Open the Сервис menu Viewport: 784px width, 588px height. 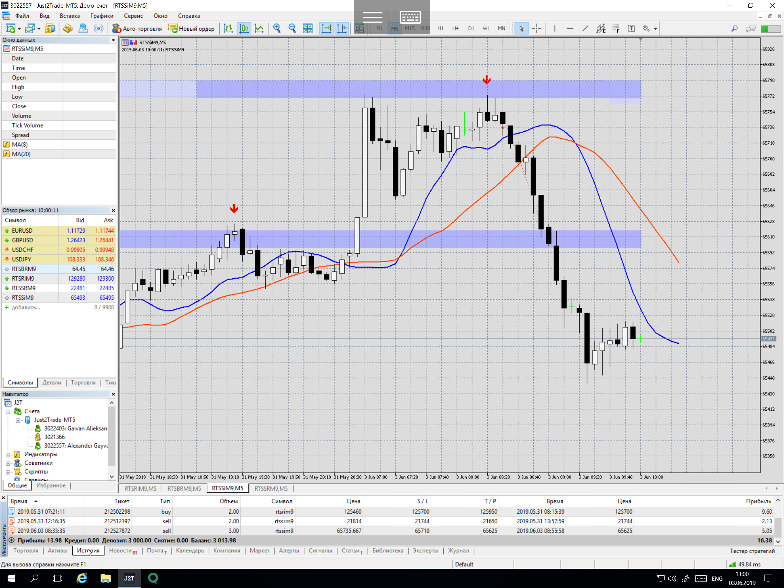pos(133,16)
